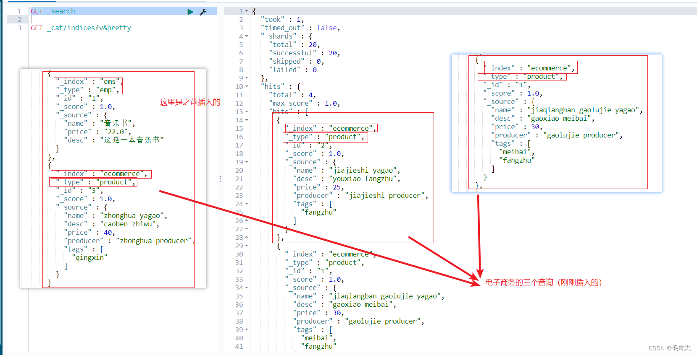Toggle fold marker at response line 26
This screenshot has width=697, height=355.
[x=247, y=221]
